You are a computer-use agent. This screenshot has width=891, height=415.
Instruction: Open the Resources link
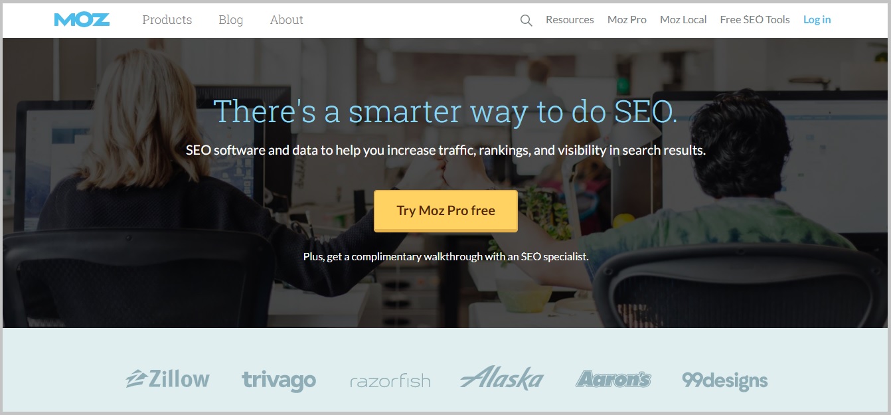(x=570, y=20)
